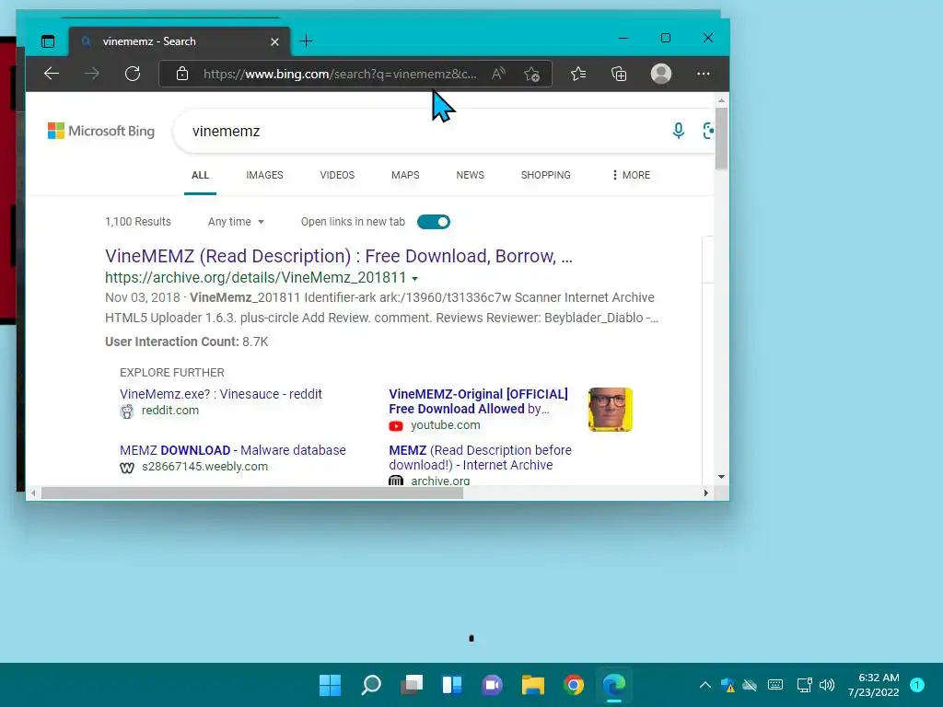Image resolution: width=943 pixels, height=707 pixels.
Task: Open taskbar Search
Action: pos(370,685)
